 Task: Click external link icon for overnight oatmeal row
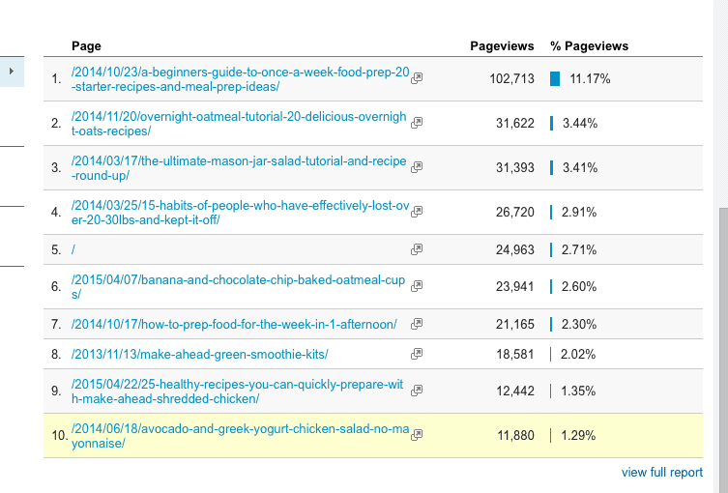coord(417,123)
